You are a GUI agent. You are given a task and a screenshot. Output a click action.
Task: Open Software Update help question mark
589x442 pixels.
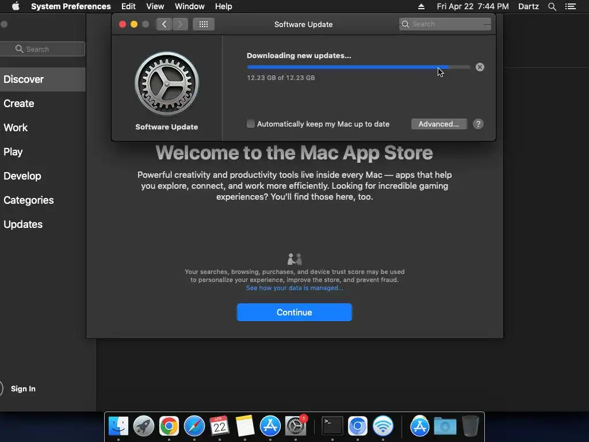click(x=478, y=124)
